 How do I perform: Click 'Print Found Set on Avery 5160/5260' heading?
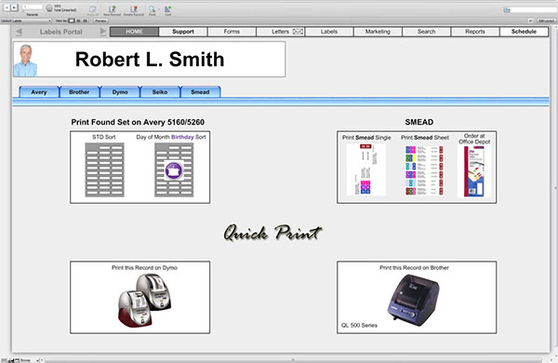pos(138,122)
